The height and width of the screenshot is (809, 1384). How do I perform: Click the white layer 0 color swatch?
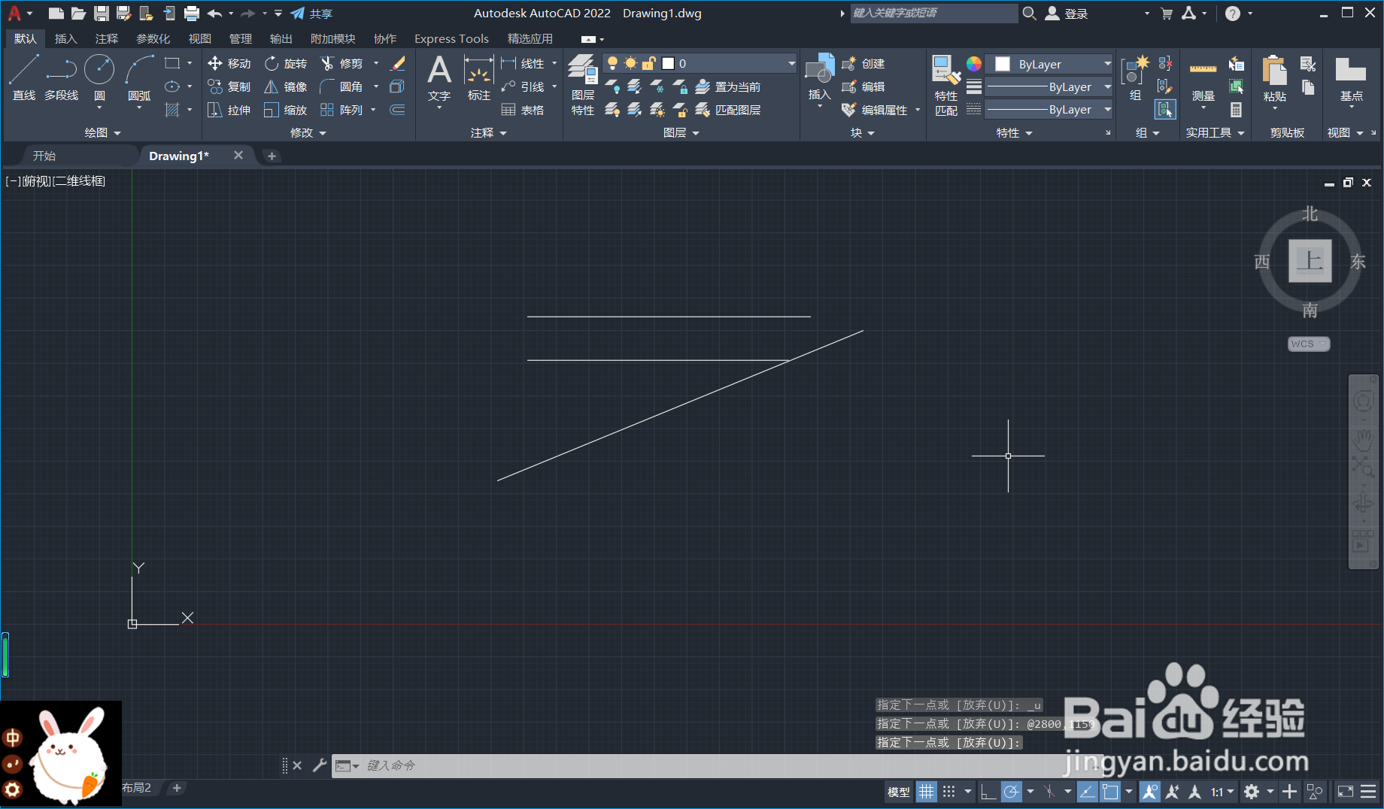pyautogui.click(x=668, y=64)
